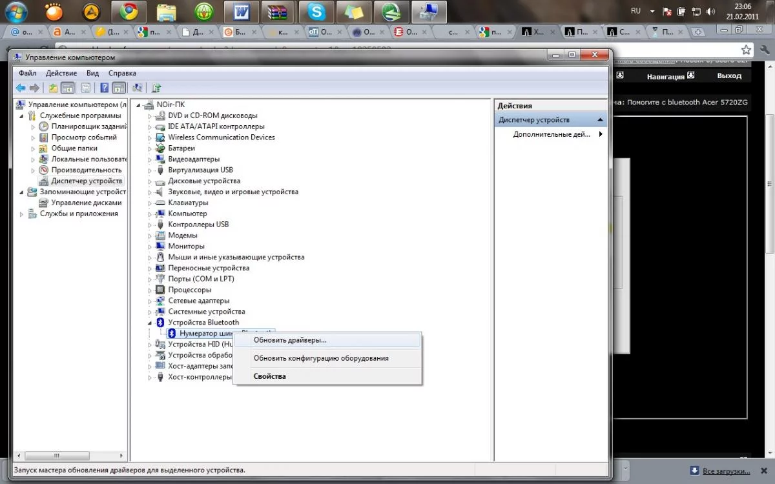The image size is (775, 484).
Task: Click Все загрузки... link in Chrome
Action: click(x=727, y=471)
